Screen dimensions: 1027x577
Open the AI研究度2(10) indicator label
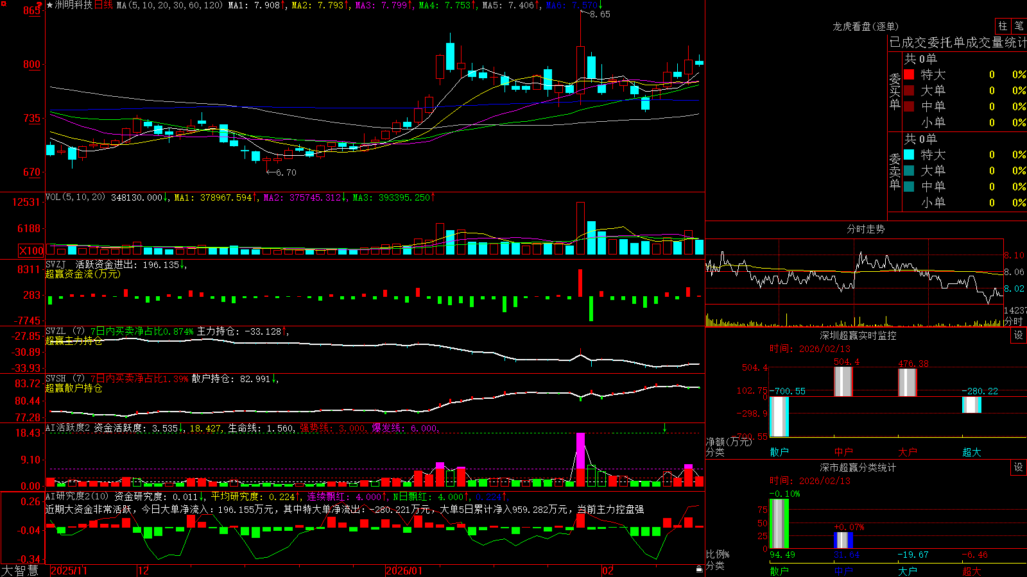click(77, 496)
